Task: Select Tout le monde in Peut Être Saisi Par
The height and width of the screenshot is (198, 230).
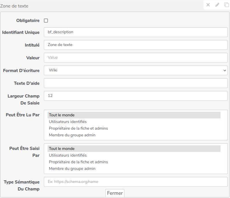Action: pos(134,149)
